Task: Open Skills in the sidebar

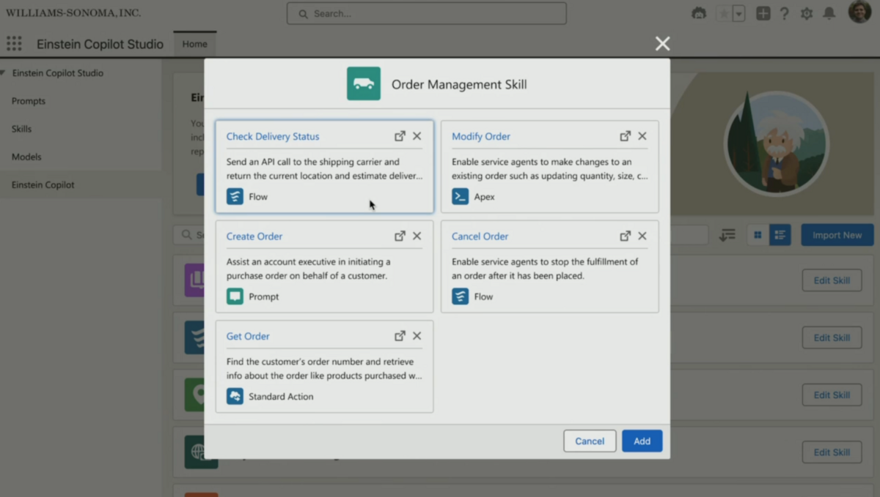Action: coord(21,129)
